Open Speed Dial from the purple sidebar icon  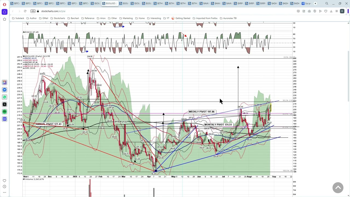pos(4,12)
